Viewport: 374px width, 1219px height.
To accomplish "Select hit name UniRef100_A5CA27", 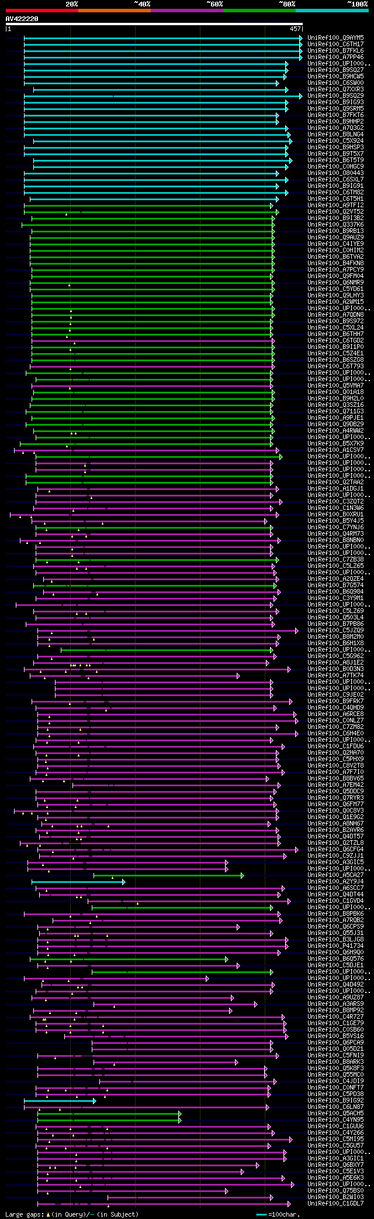I will pos(335,875).
